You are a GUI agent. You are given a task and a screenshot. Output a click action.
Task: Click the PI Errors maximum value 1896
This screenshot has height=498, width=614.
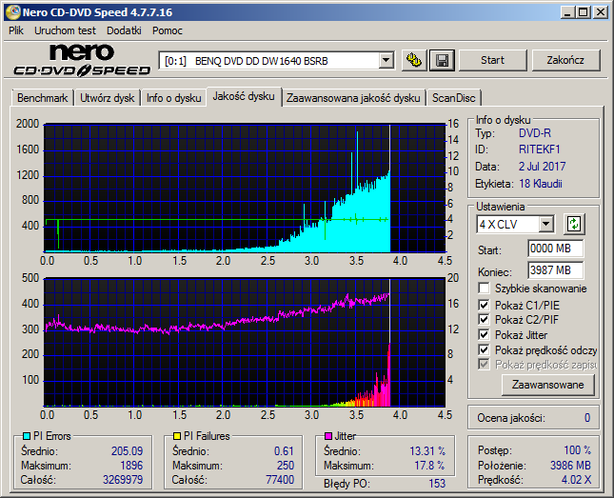131,465
